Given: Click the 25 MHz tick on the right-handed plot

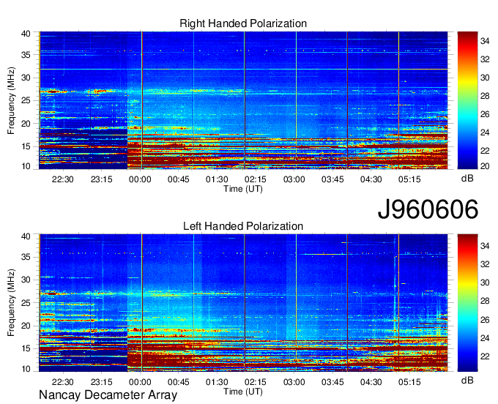Looking at the screenshot, I should tap(26, 100).
